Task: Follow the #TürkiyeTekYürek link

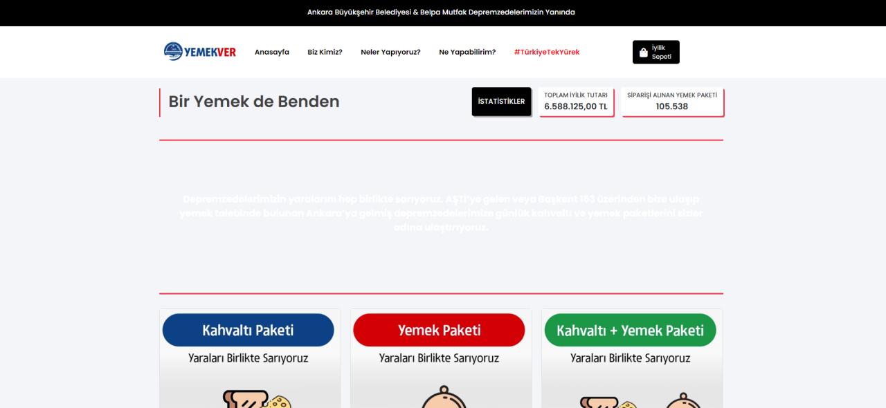Action: [x=546, y=52]
